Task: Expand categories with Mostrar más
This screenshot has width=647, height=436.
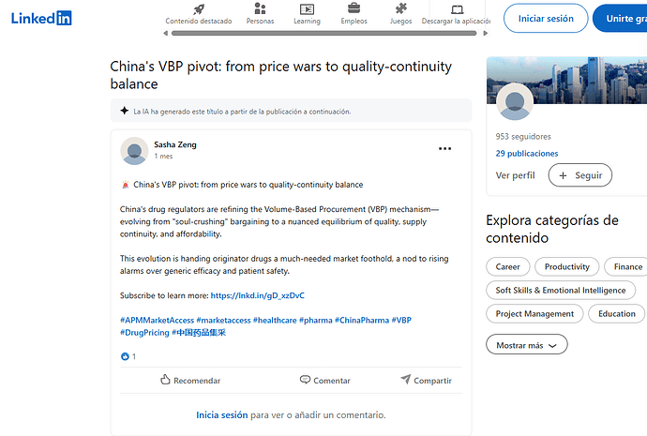Action: [x=527, y=344]
